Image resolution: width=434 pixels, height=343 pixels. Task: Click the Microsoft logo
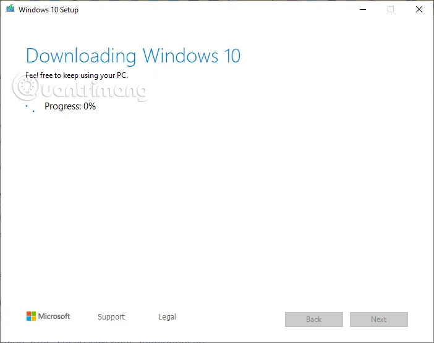tap(48, 316)
